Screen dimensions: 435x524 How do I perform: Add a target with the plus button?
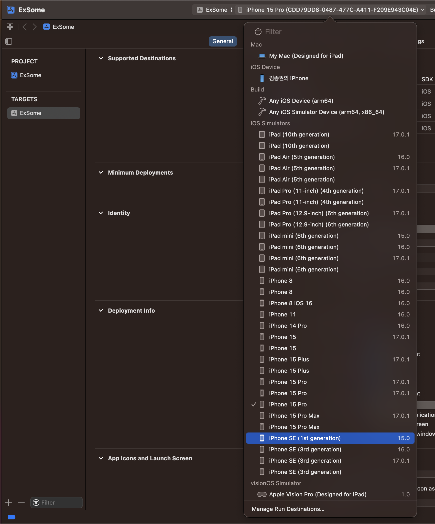point(8,503)
